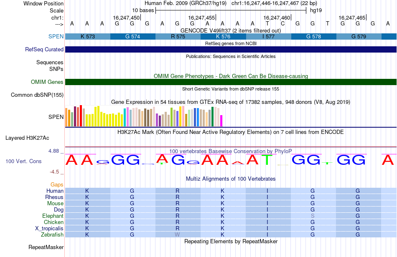
Task: Click '100 vertebrates Basewise Conservation by PhyloP' title
Action: click(231, 151)
